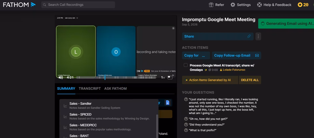
Task: Open Help & Feedback
Action: (274, 5)
